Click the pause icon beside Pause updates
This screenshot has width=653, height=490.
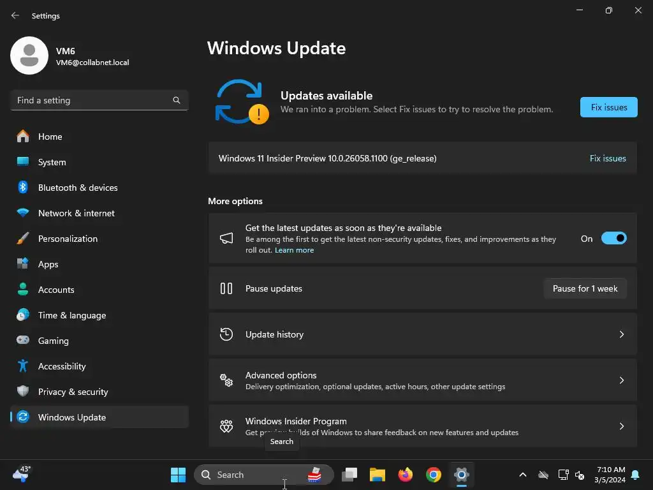click(x=226, y=288)
